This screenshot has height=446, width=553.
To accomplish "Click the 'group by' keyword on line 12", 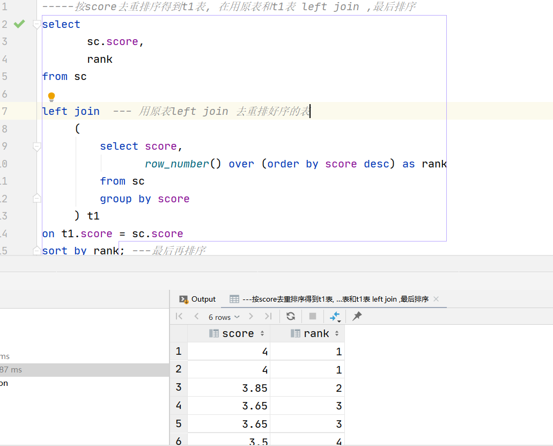I will click(x=126, y=199).
